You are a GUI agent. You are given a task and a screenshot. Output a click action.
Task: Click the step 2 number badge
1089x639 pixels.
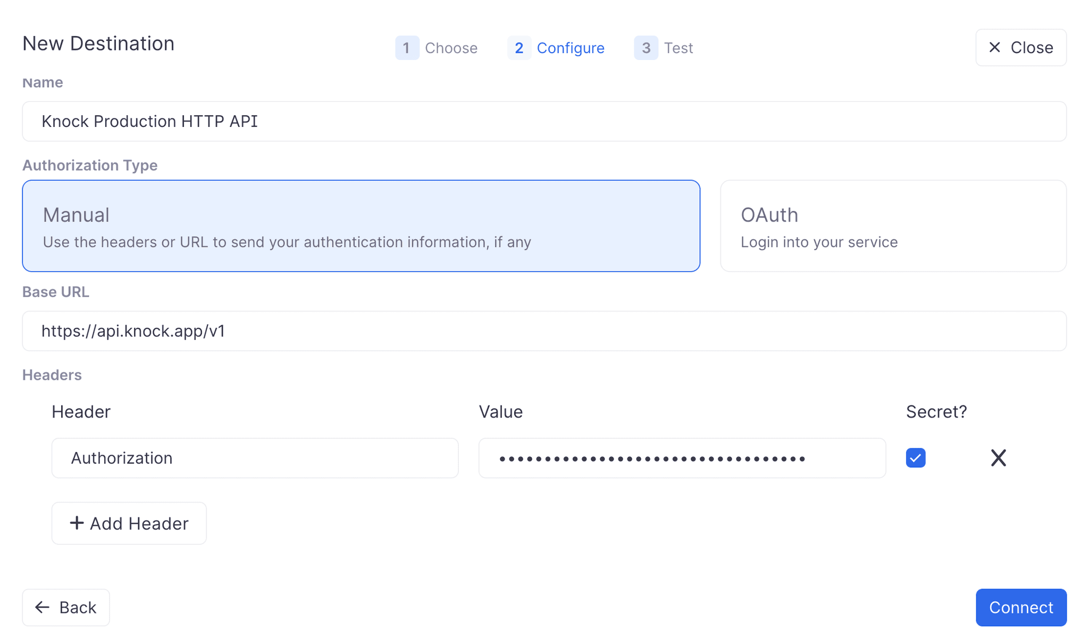519,48
